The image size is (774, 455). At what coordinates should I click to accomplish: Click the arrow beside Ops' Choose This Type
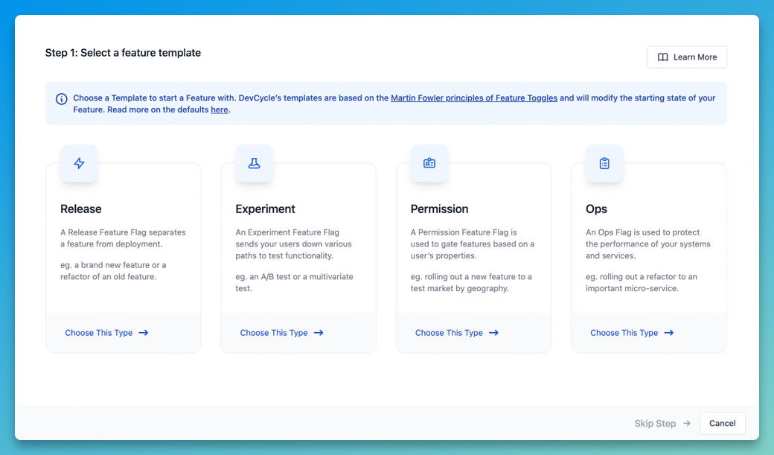[669, 333]
